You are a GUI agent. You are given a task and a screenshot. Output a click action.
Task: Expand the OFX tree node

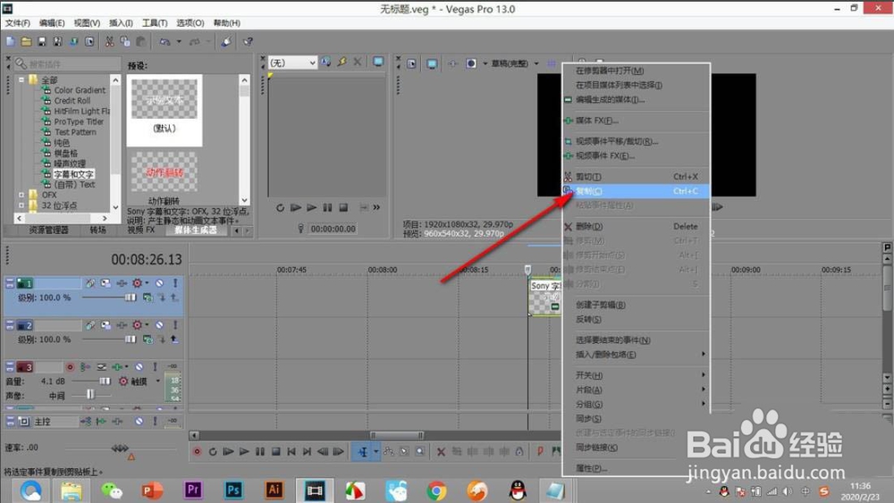pyautogui.click(x=21, y=195)
